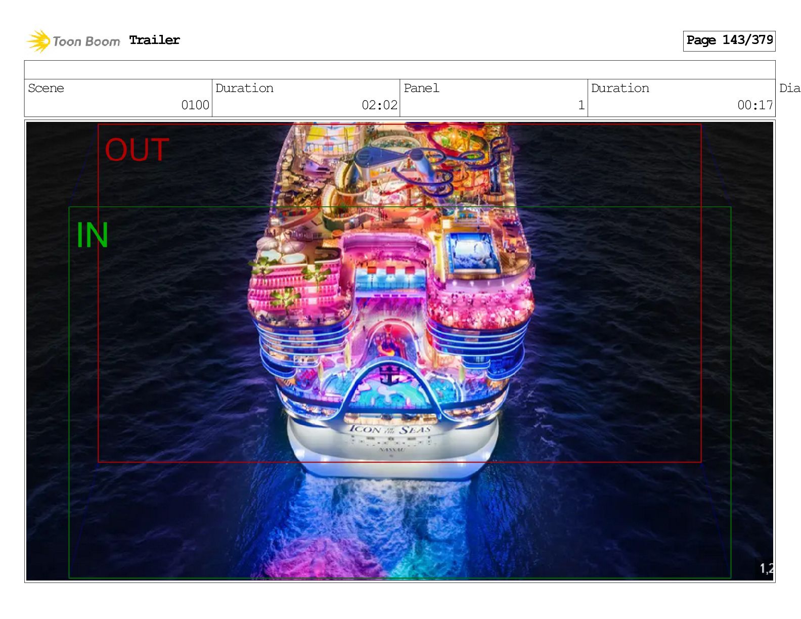
Task: Click the Toon Boom logo
Action: (73, 41)
